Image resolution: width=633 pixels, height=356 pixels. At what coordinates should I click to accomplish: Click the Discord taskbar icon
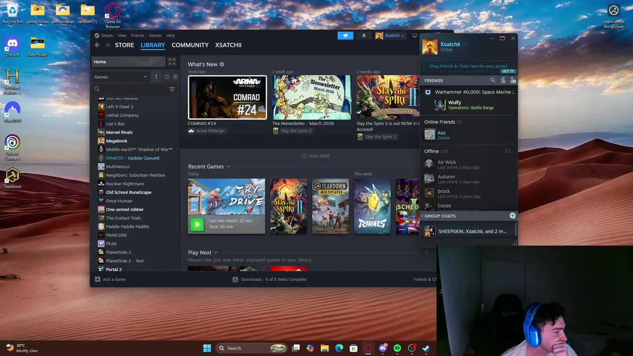pyautogui.click(x=383, y=348)
